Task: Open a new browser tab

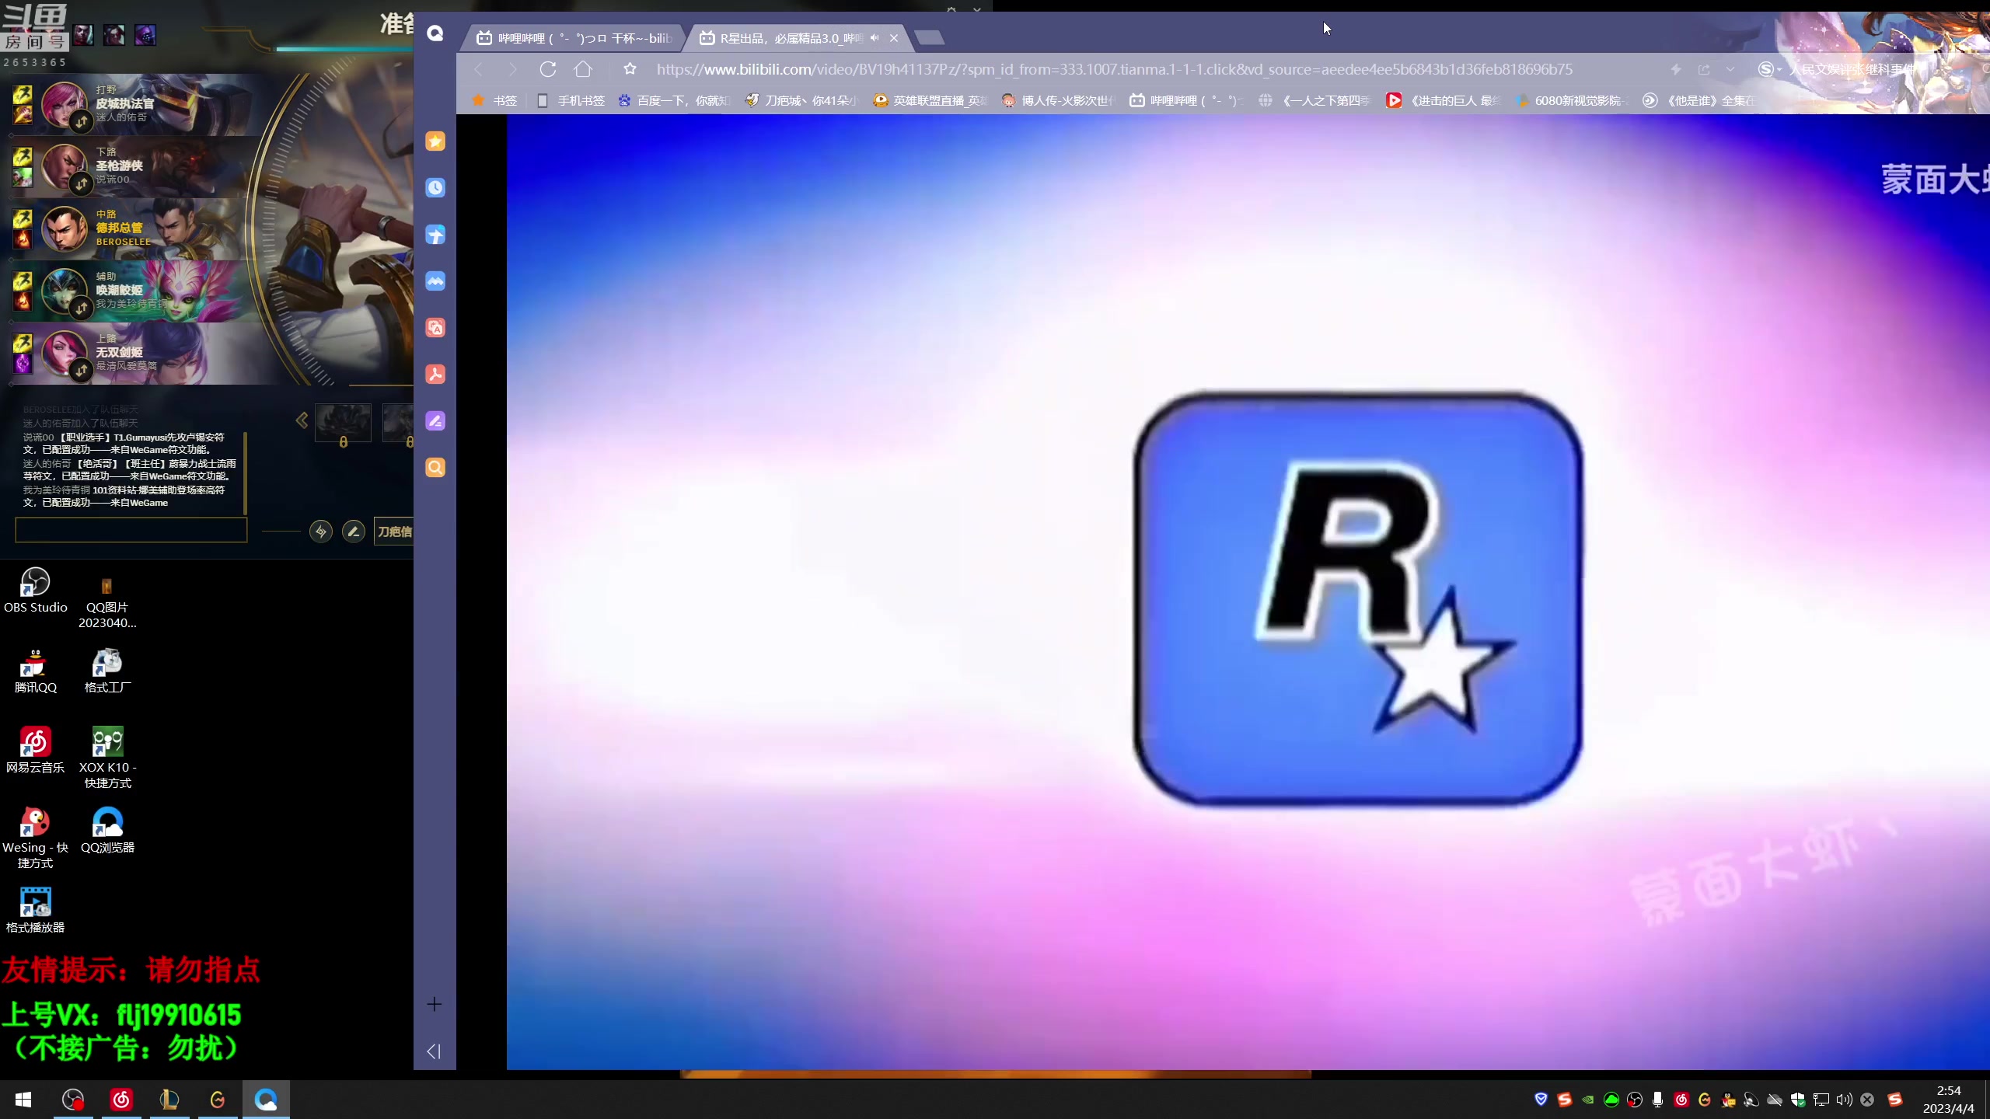Action: (929, 37)
